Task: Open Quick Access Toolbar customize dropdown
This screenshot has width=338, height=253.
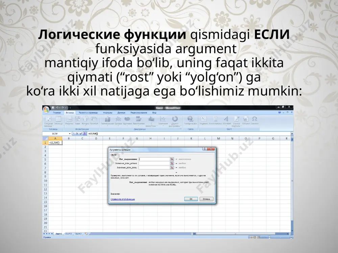Action: [x=70, y=108]
